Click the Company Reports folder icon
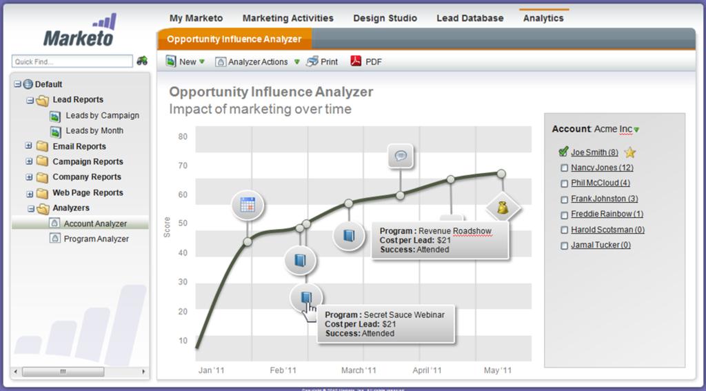Viewport: 706px width, 391px height. [42, 177]
